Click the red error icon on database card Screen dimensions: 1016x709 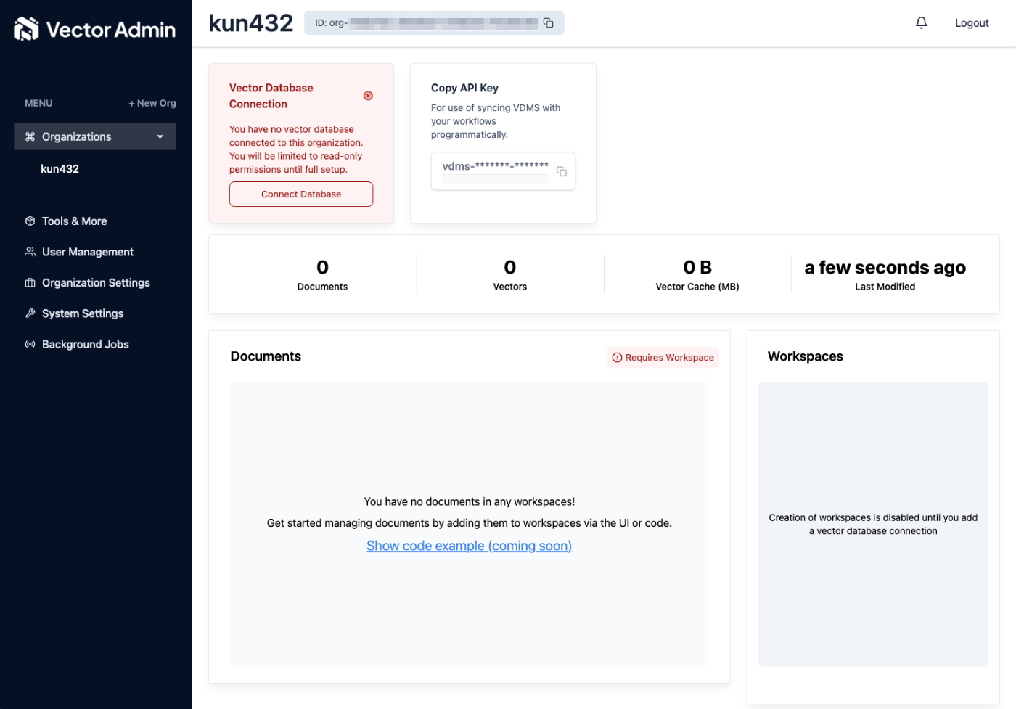(368, 96)
